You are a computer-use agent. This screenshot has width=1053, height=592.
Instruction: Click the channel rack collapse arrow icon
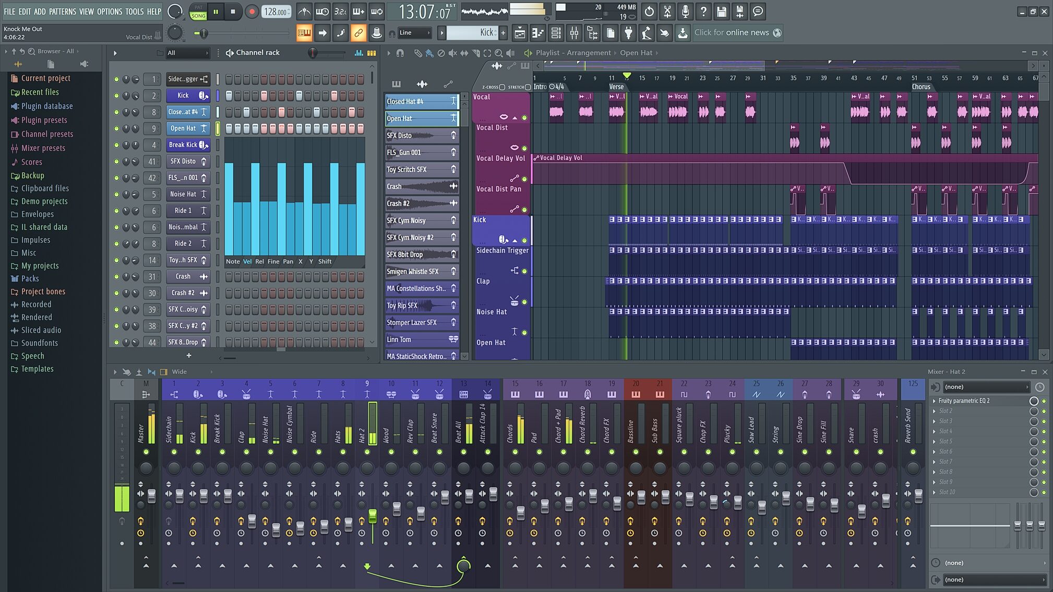115,52
